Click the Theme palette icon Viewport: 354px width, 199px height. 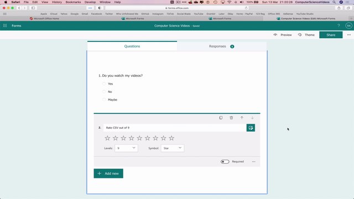(x=300, y=35)
